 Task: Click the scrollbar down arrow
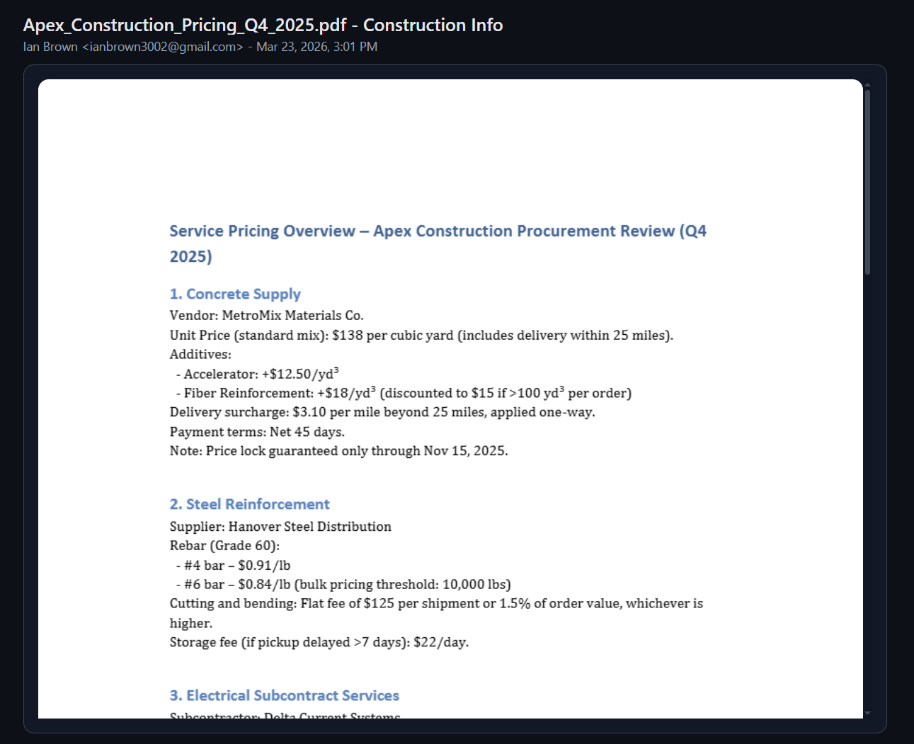867,714
